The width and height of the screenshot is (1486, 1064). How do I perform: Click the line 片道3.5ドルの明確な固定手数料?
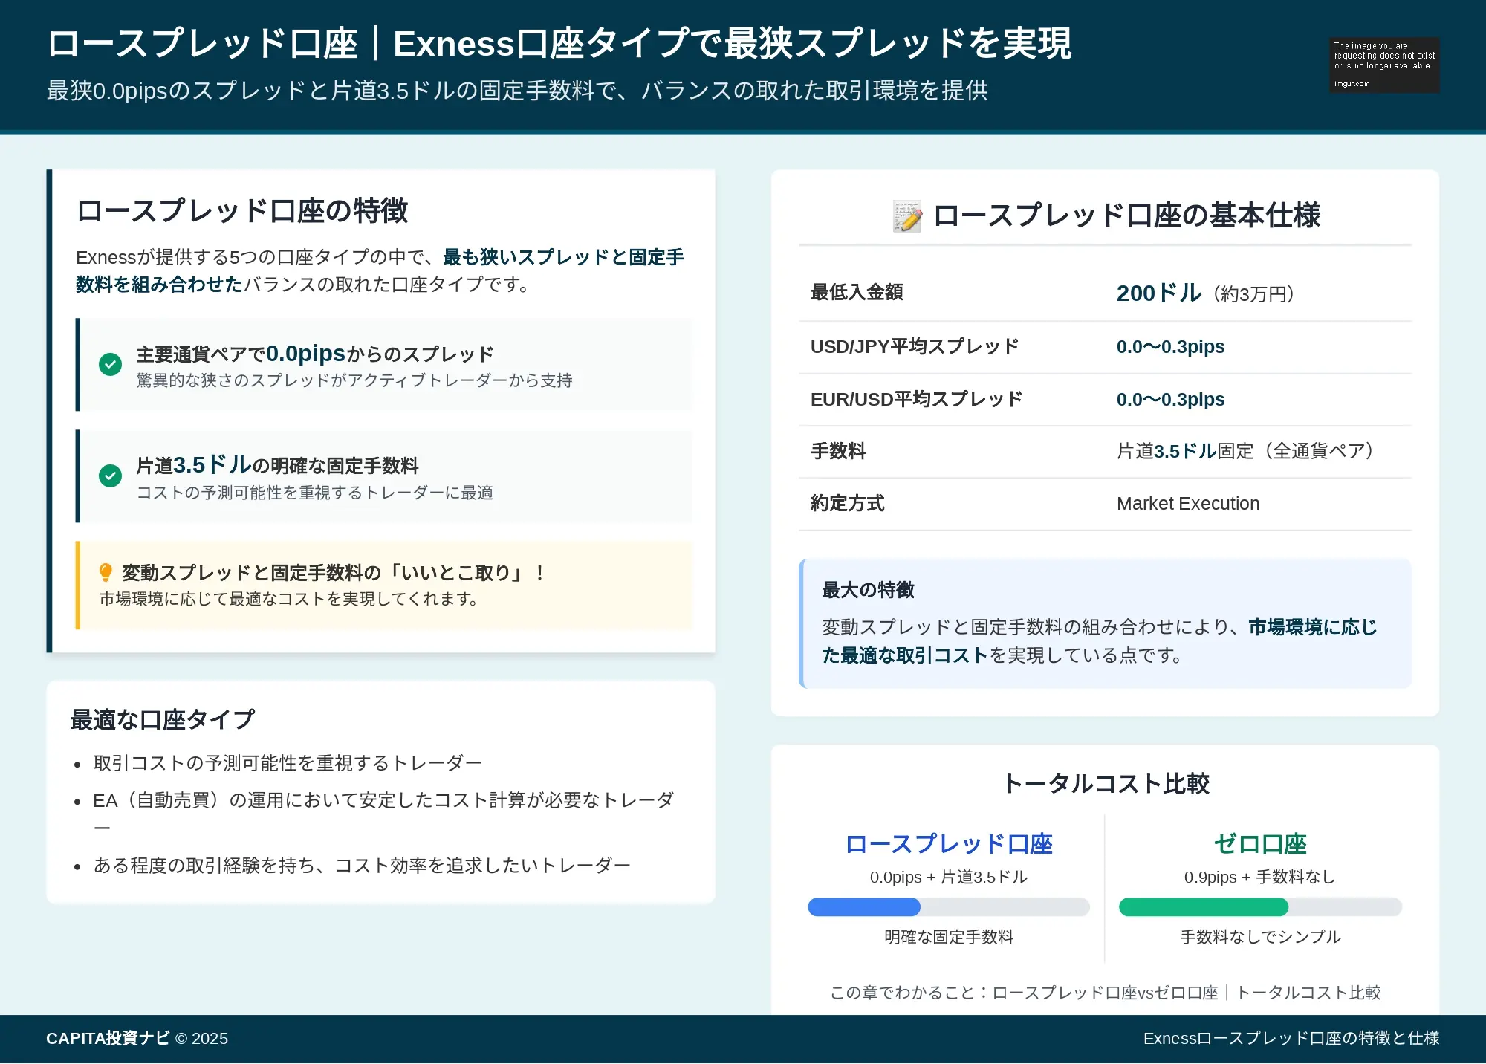tap(277, 465)
